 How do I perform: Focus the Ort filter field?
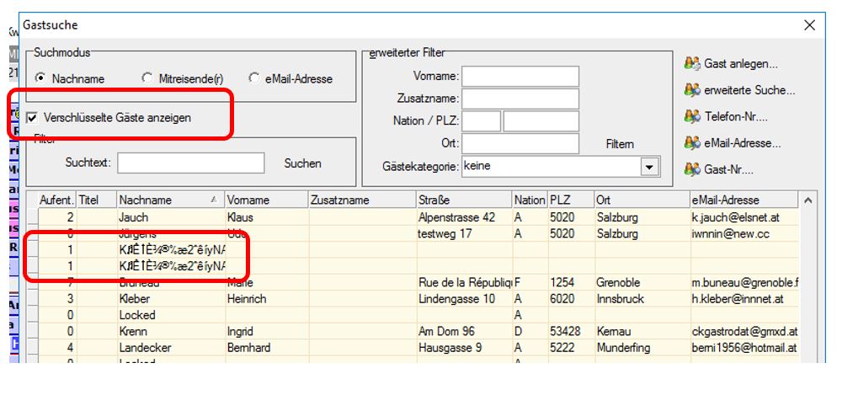coord(520,143)
